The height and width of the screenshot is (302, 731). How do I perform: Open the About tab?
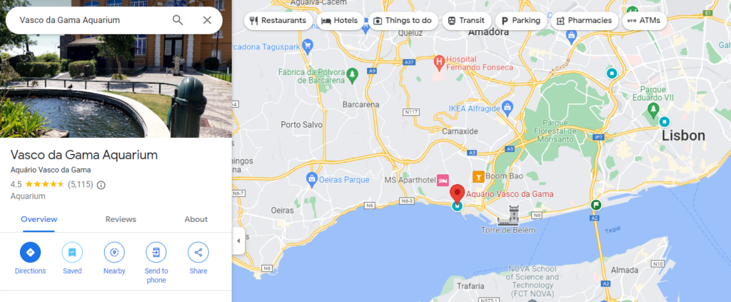(196, 219)
